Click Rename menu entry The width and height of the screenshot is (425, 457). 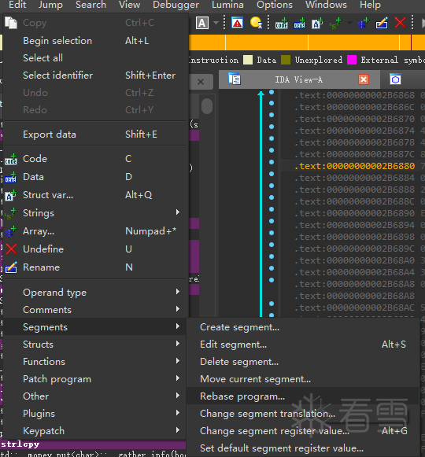tap(95, 267)
